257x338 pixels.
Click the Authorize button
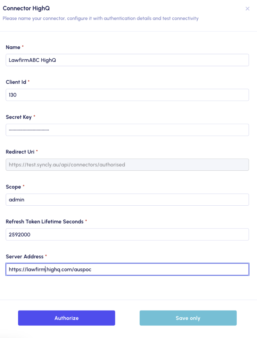pyautogui.click(x=66, y=318)
